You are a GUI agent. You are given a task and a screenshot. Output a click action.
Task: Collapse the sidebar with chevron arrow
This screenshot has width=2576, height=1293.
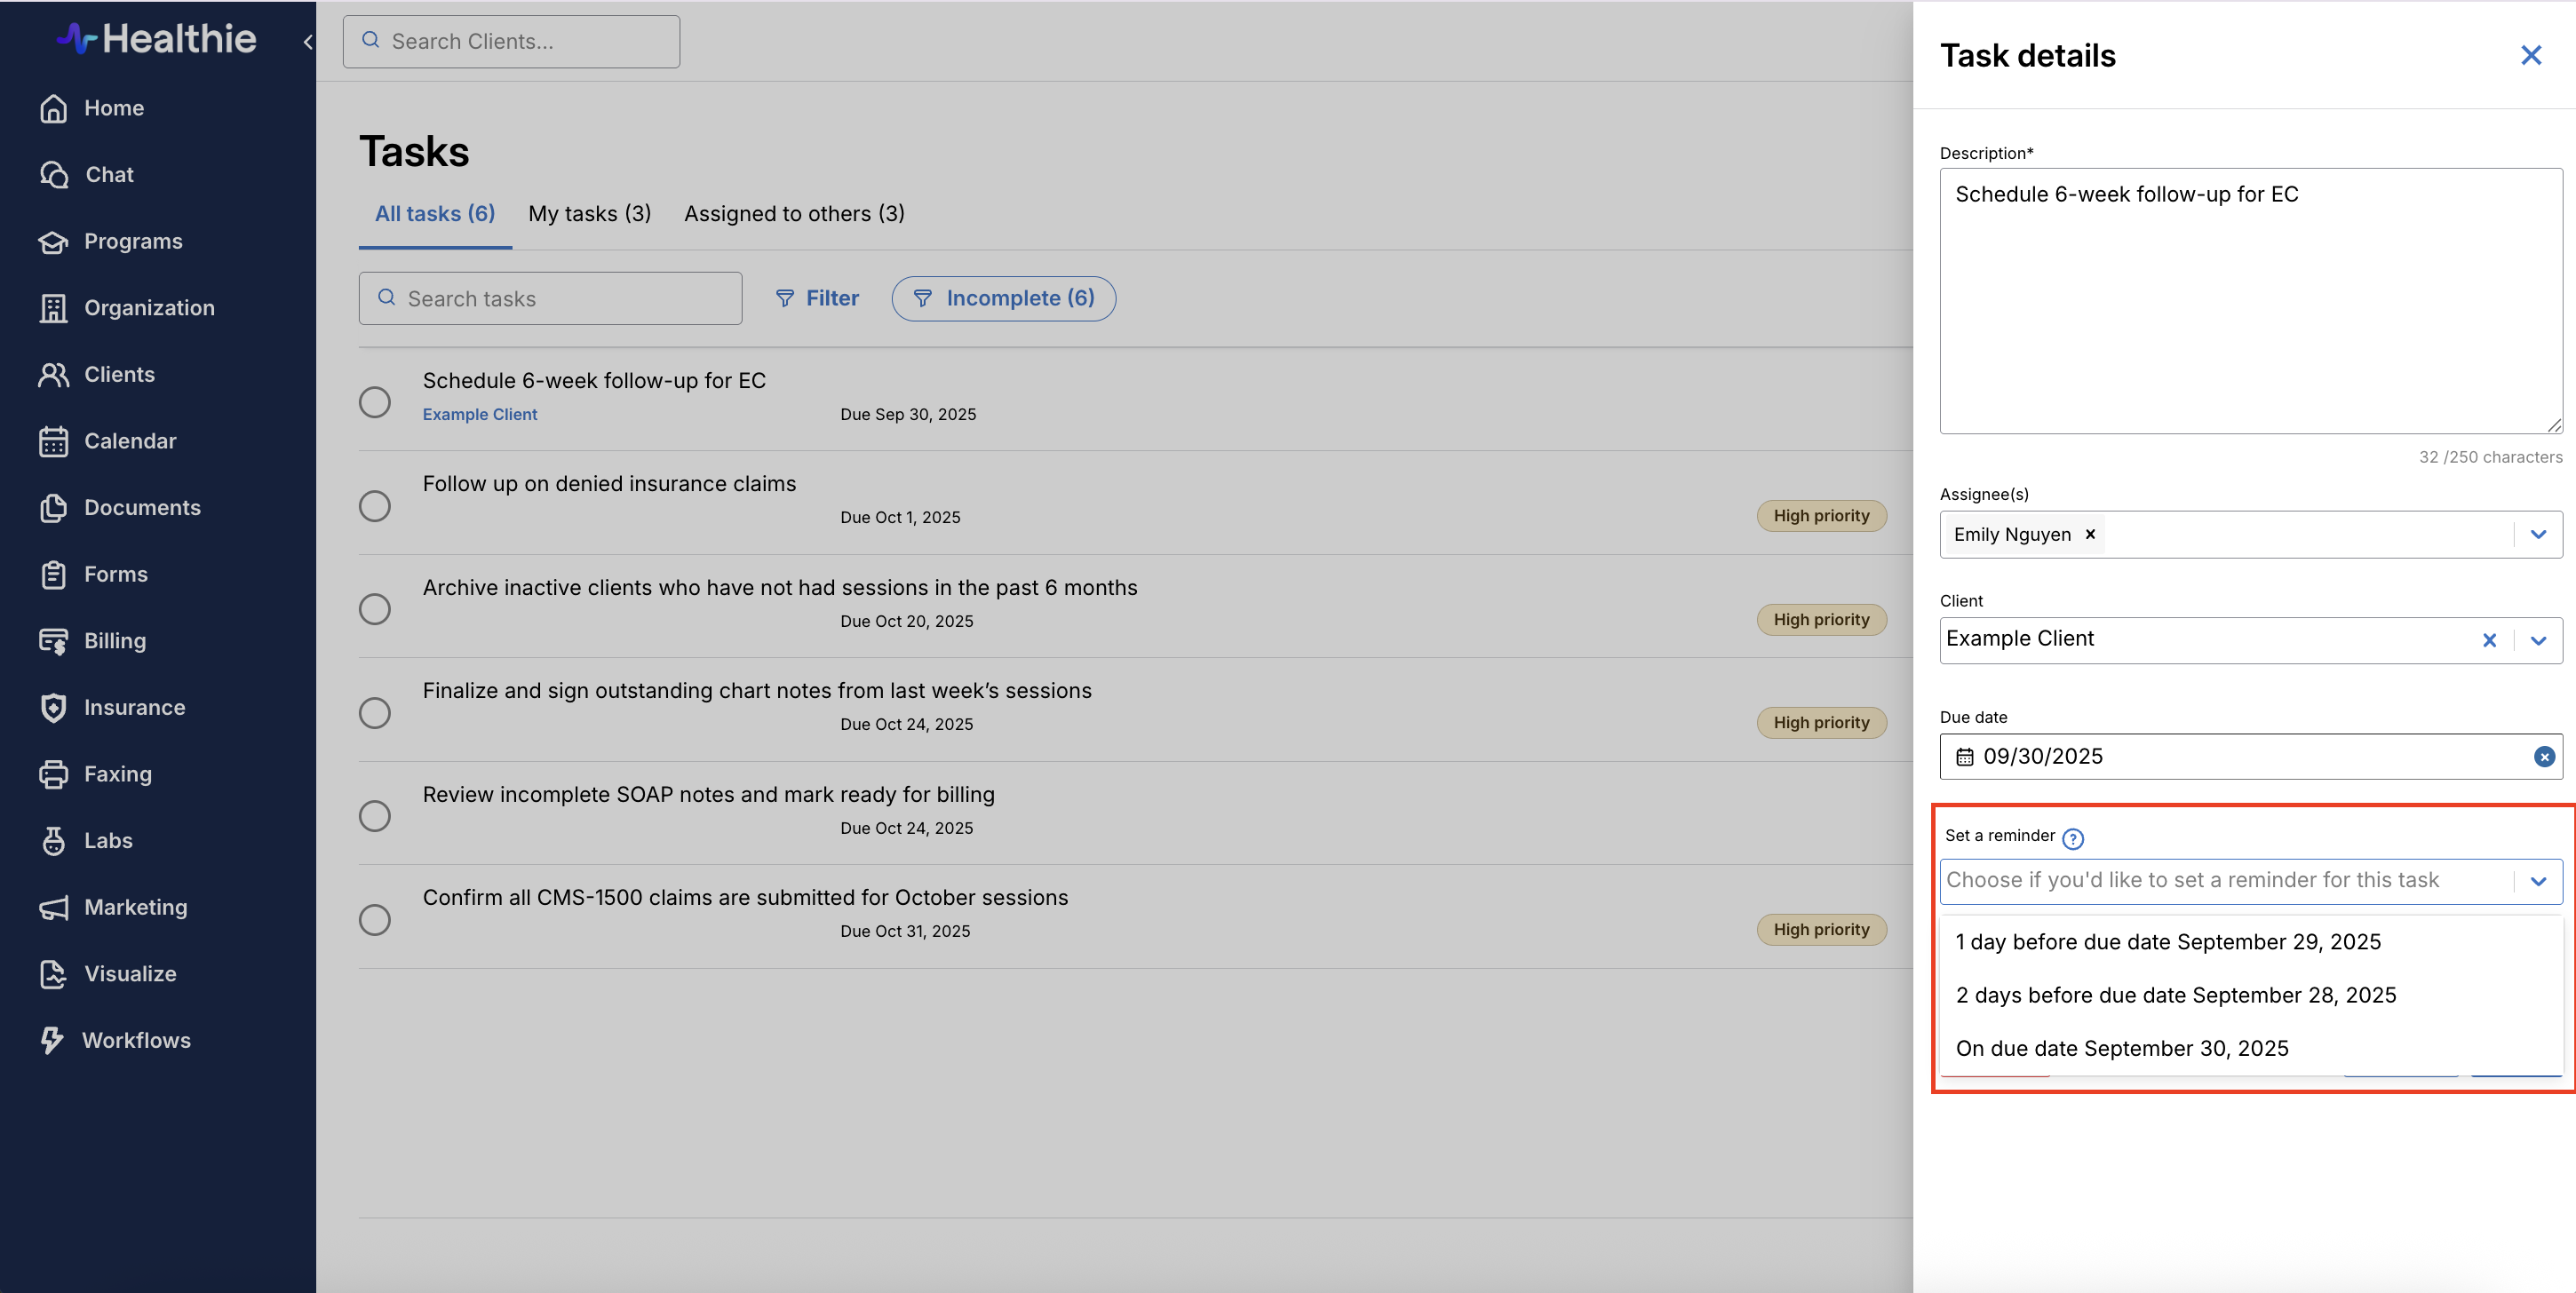(x=308, y=42)
